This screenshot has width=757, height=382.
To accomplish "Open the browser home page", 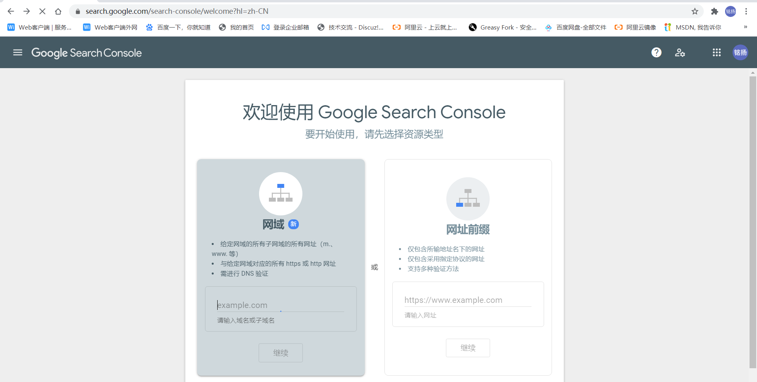I will pos(58,11).
